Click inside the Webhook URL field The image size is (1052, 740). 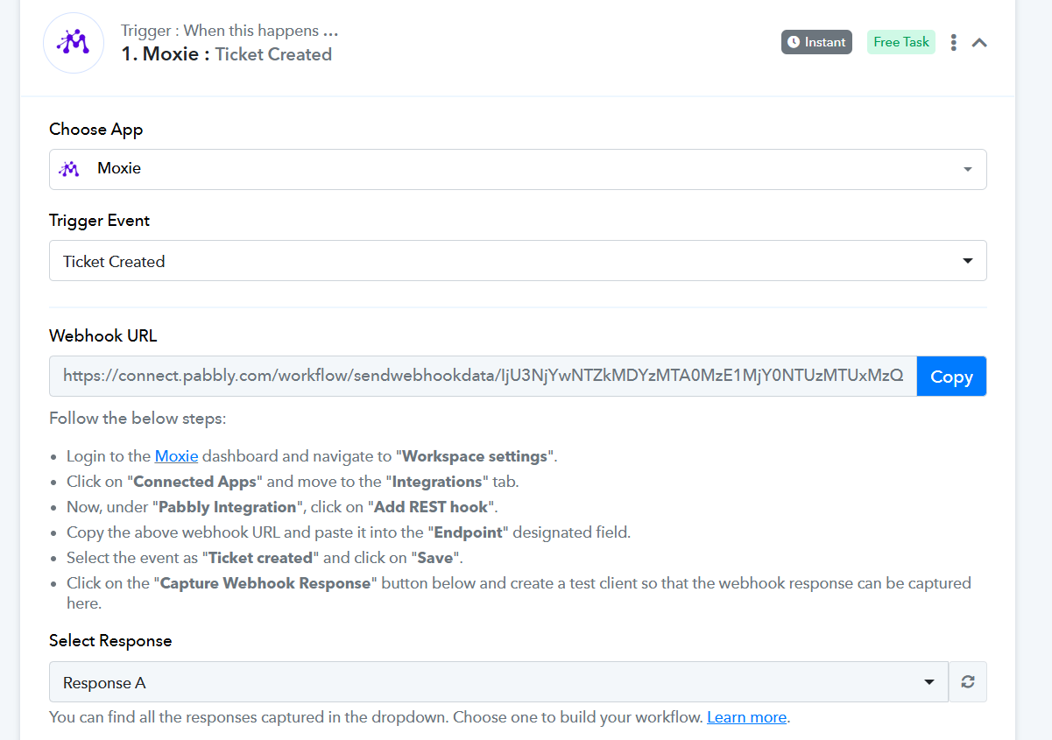pyautogui.click(x=482, y=377)
